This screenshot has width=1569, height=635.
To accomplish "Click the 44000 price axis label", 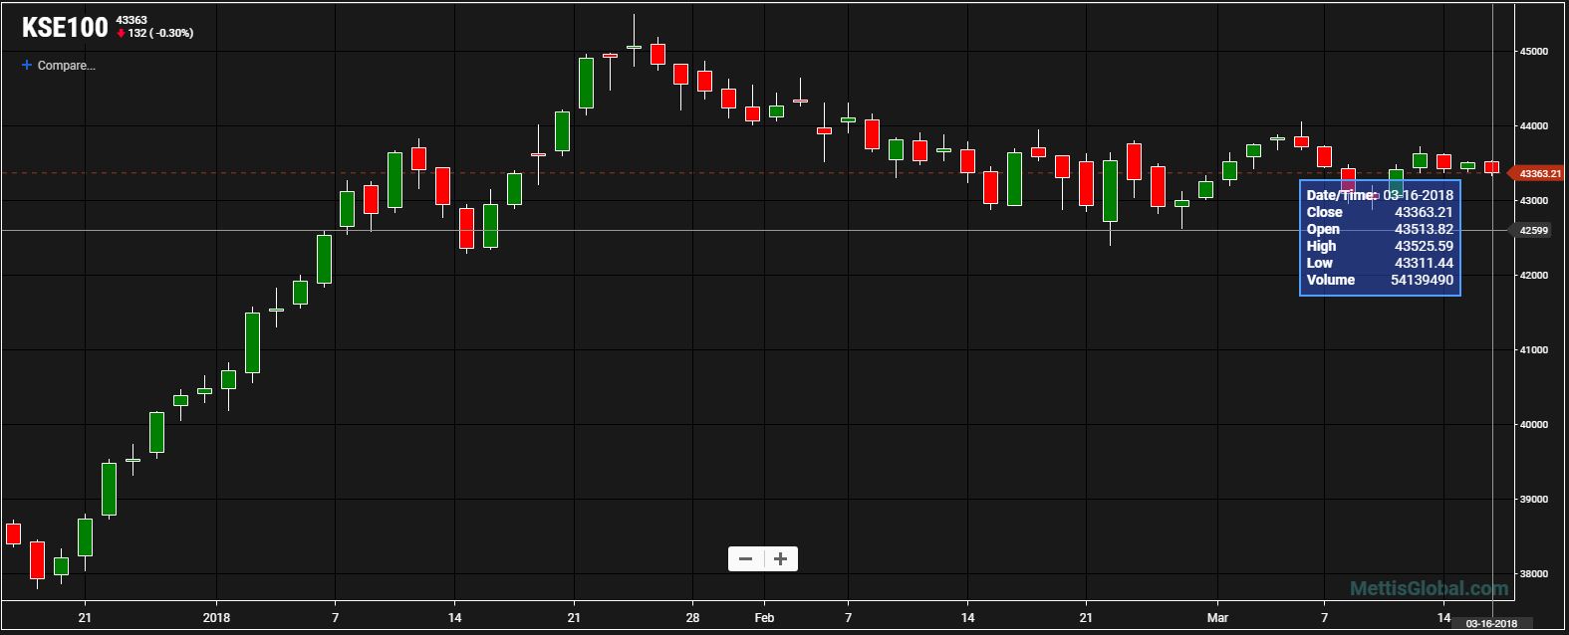I will click(x=1534, y=126).
